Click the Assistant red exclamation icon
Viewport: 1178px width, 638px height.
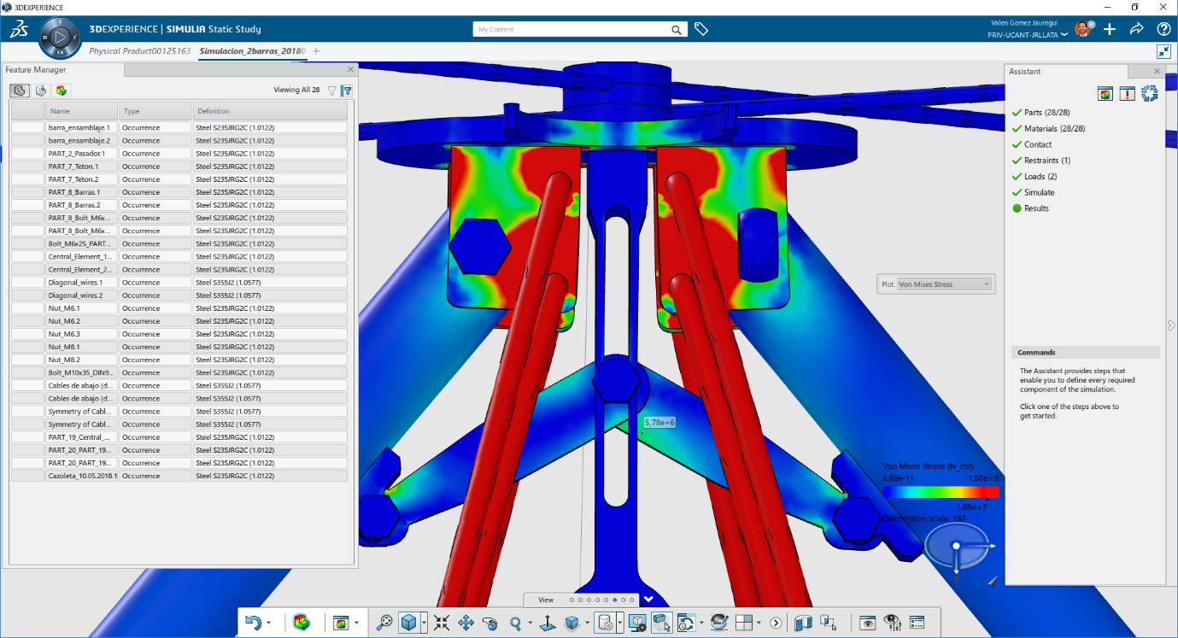1128,94
